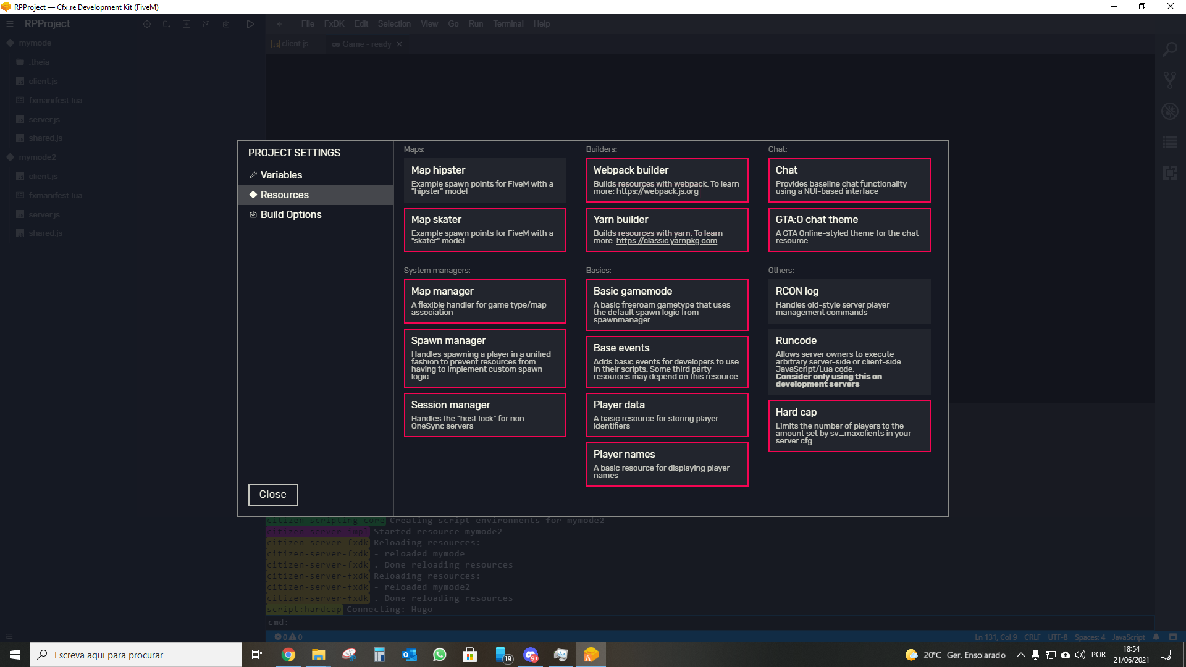Open Microsoft Store from the taskbar
Viewport: 1186px width, 667px height.
[x=470, y=655]
